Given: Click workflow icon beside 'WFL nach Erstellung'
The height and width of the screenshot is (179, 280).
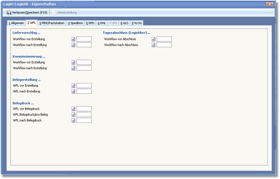Looking at the screenshot, I should (x=73, y=92).
